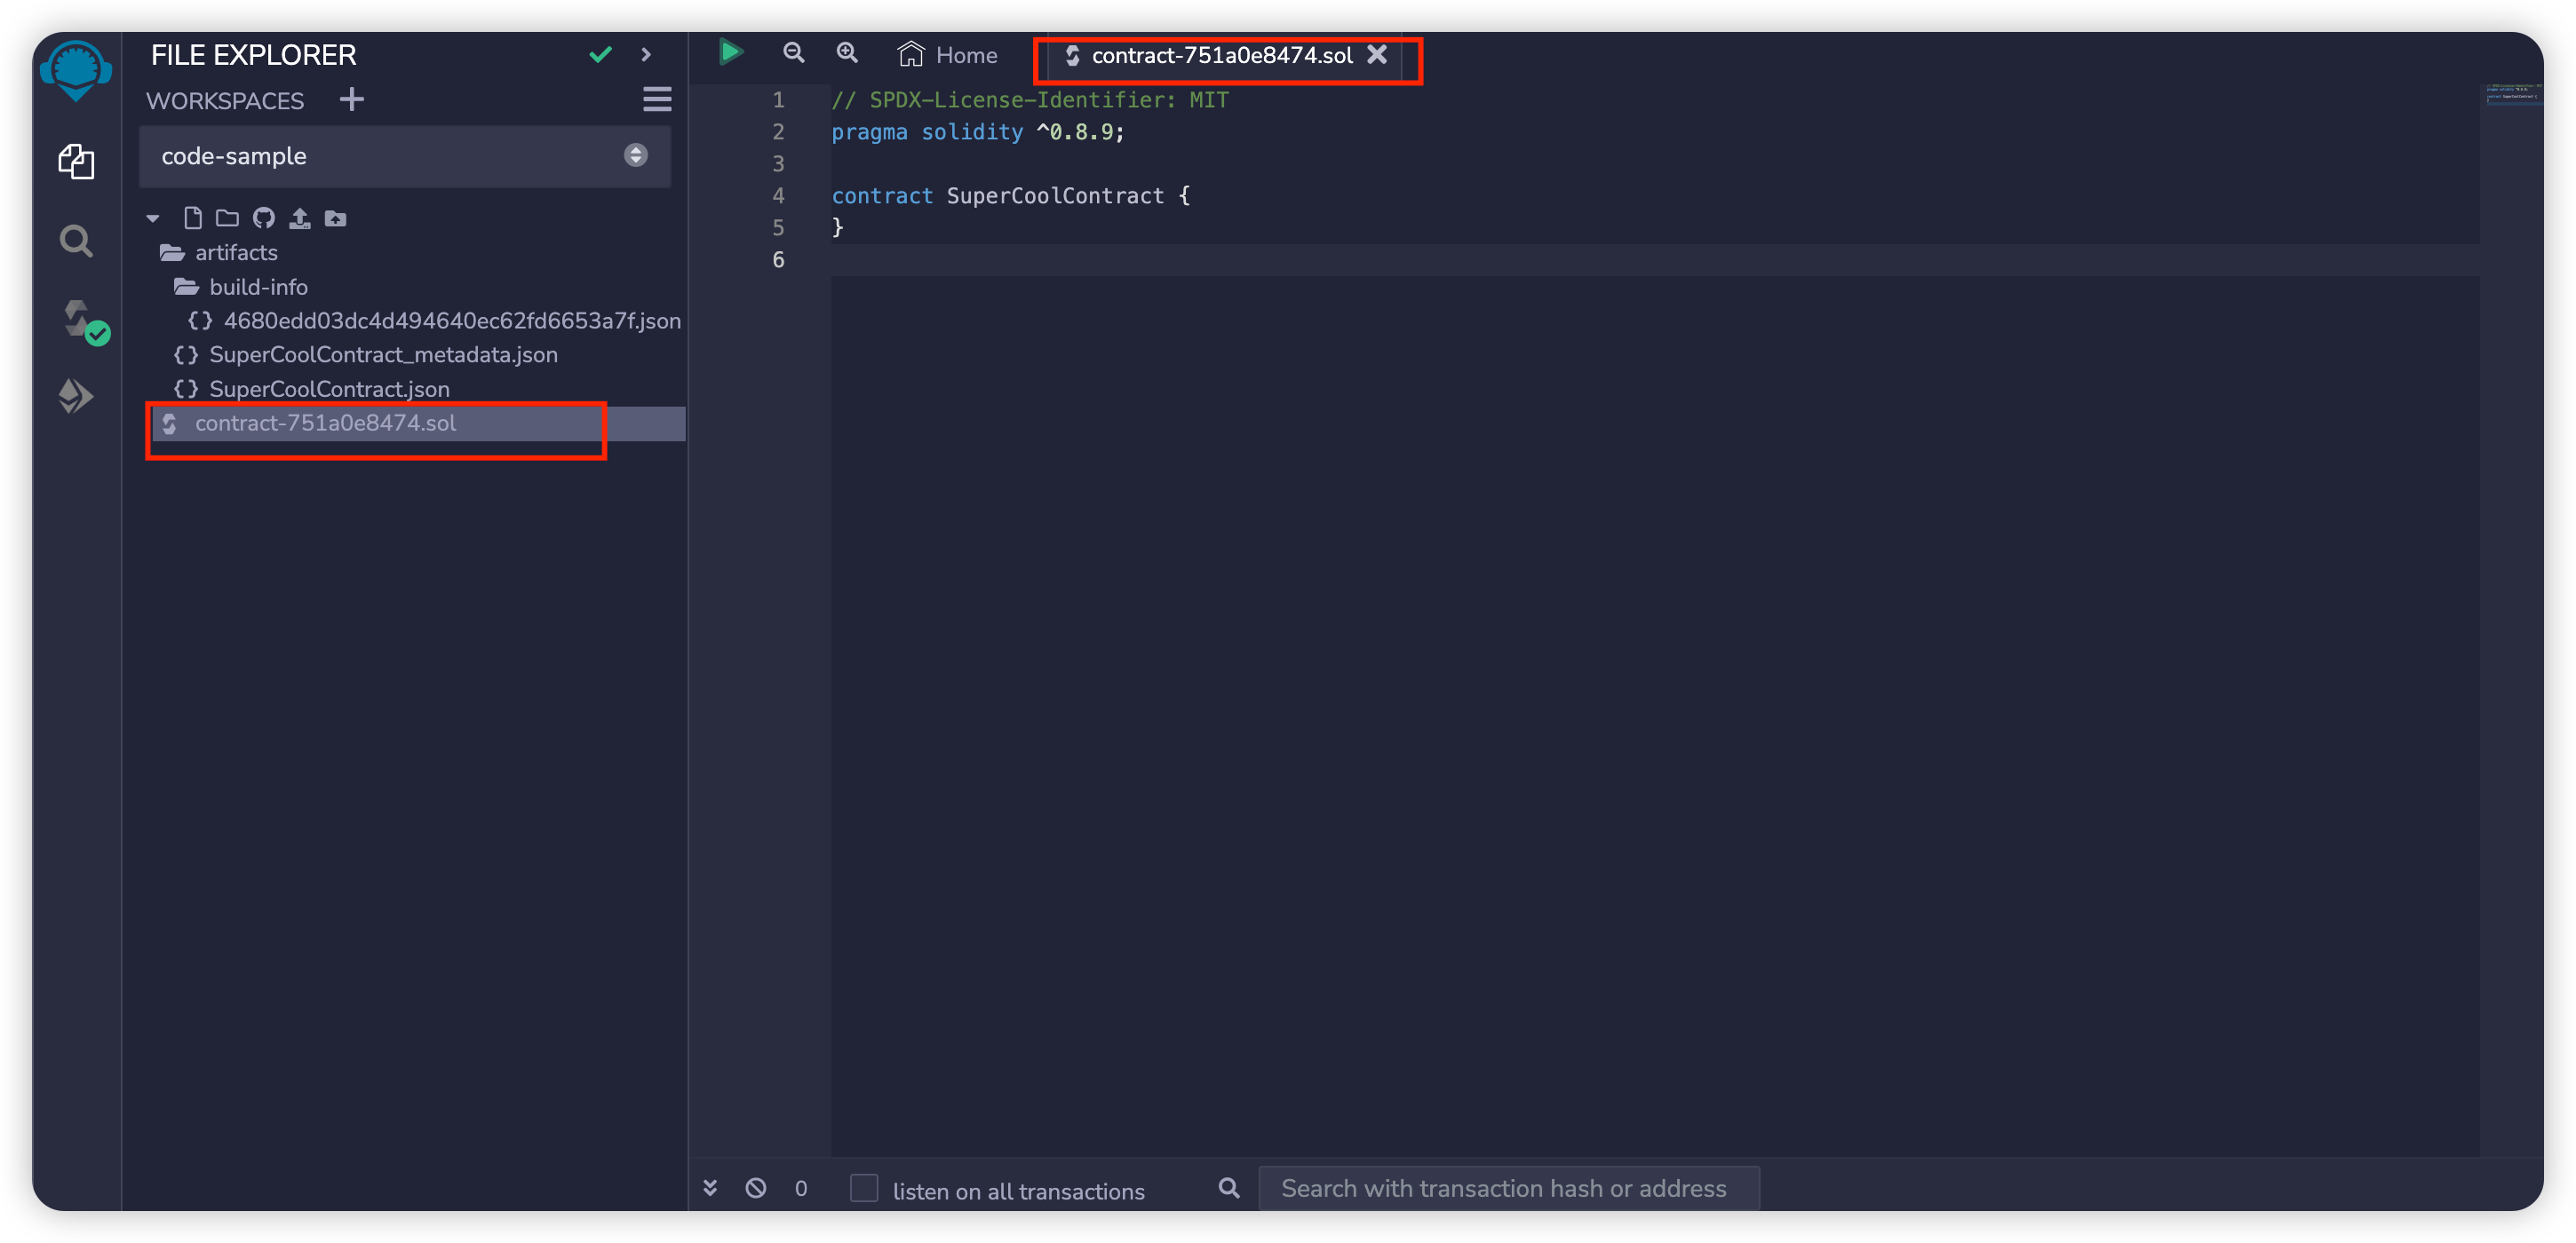Zoom in the editor font
The image size is (2576, 1243).
click(x=847, y=53)
